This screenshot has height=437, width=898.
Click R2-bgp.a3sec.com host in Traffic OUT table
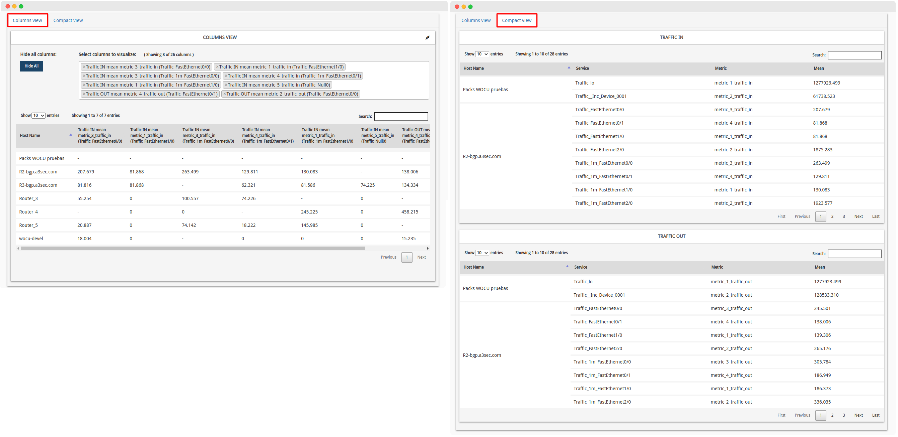click(x=482, y=355)
